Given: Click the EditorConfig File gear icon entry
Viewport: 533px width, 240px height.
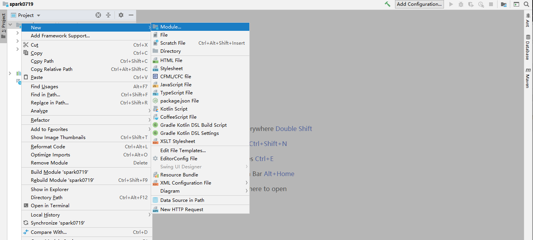Looking at the screenshot, I should [155, 159].
